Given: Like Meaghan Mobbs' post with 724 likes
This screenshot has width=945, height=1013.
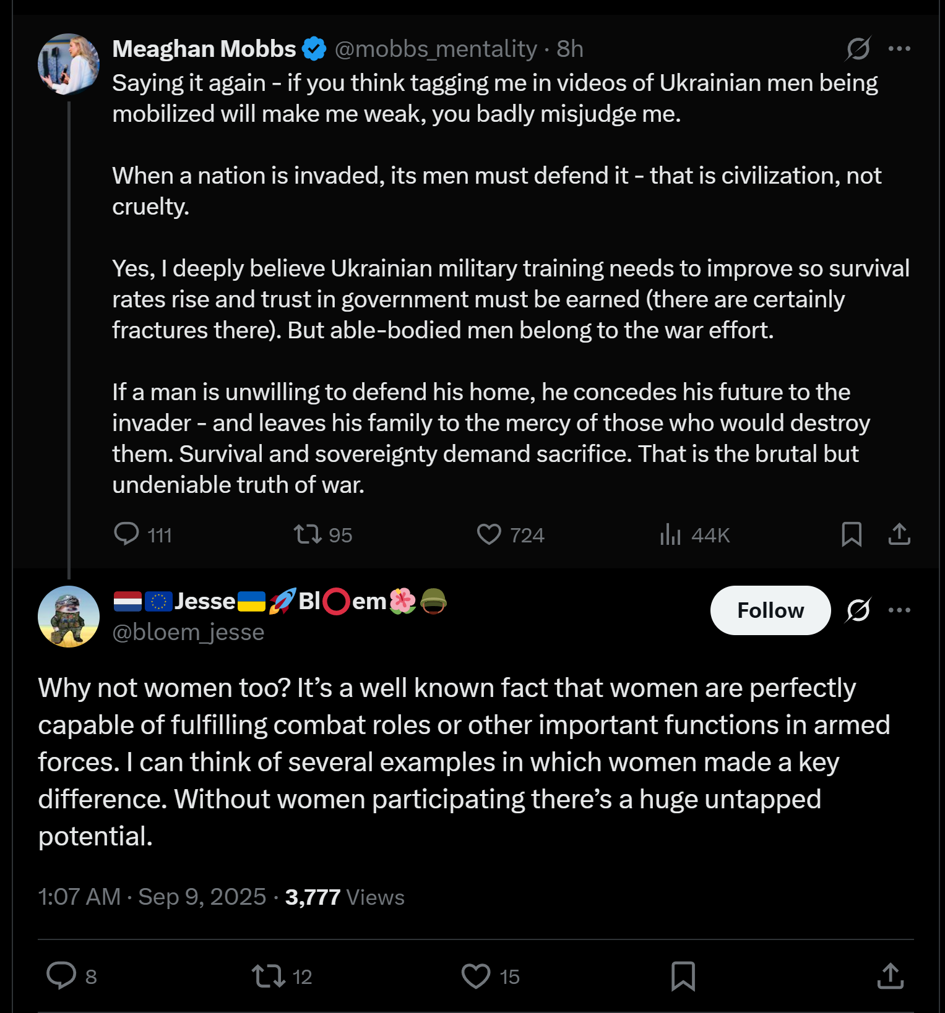Looking at the screenshot, I should pos(489,534).
